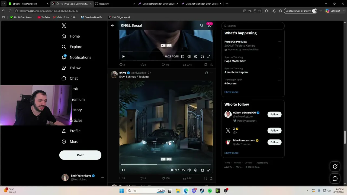Switch to the Stream - Kick Dashboard tab
The width and height of the screenshot is (347, 195).
click(28, 4)
